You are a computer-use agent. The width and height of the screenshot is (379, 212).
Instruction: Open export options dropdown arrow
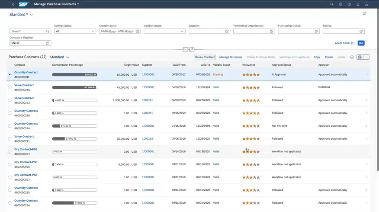point(366,57)
